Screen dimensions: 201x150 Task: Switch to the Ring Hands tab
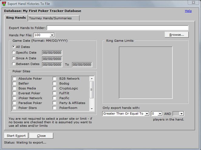16,18
